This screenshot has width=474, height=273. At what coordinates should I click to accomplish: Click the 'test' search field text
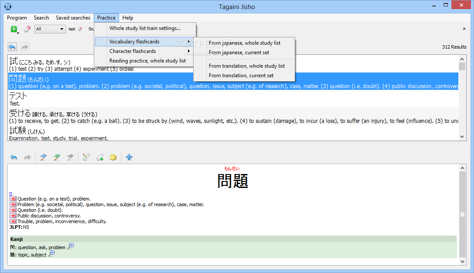[72, 29]
